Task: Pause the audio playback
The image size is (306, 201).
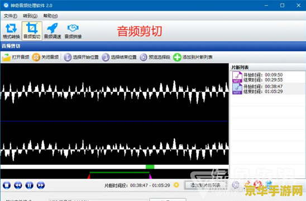Action: 29,185
